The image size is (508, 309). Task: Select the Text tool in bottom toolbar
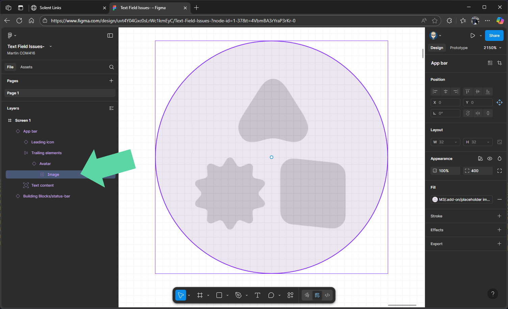(257, 295)
